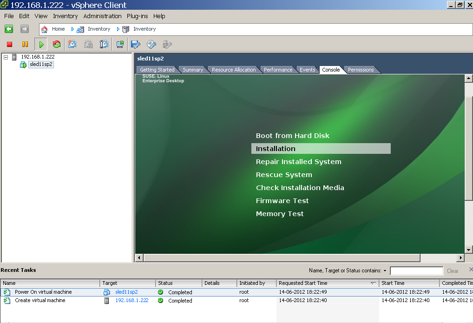Click the console vertical scrollbar thumb

click(x=468, y=149)
